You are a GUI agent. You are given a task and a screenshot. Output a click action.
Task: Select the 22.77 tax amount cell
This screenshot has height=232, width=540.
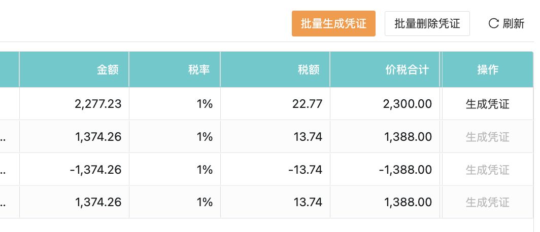tap(308, 104)
